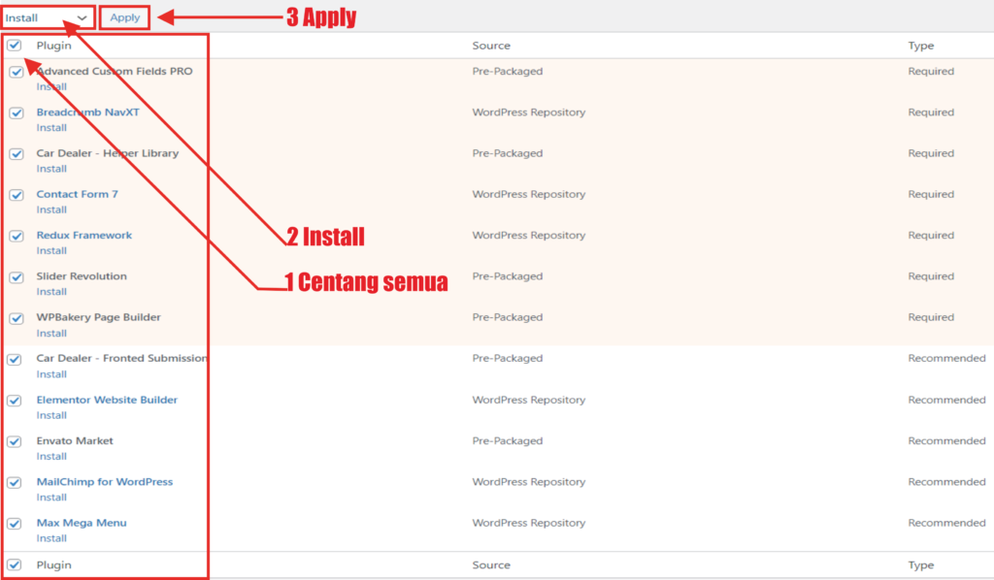Toggle the WPBakery Page Builder checkbox
Image resolution: width=994 pixels, height=580 pixels.
tap(17, 318)
